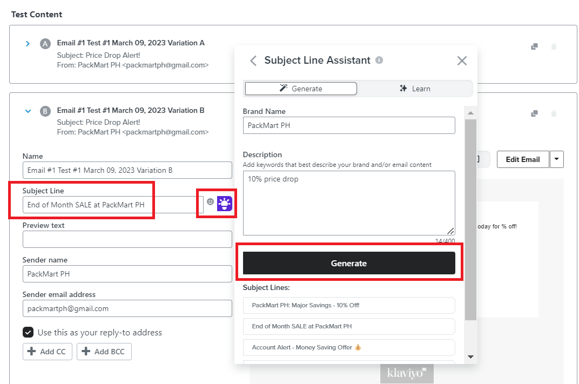Open the emoji picker beside Subject Line

[210, 201]
